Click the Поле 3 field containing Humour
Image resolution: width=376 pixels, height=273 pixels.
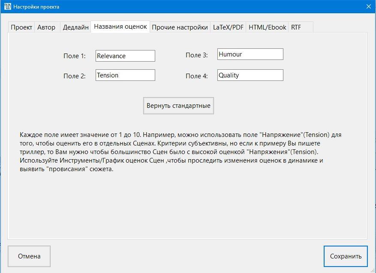[x=250, y=54]
